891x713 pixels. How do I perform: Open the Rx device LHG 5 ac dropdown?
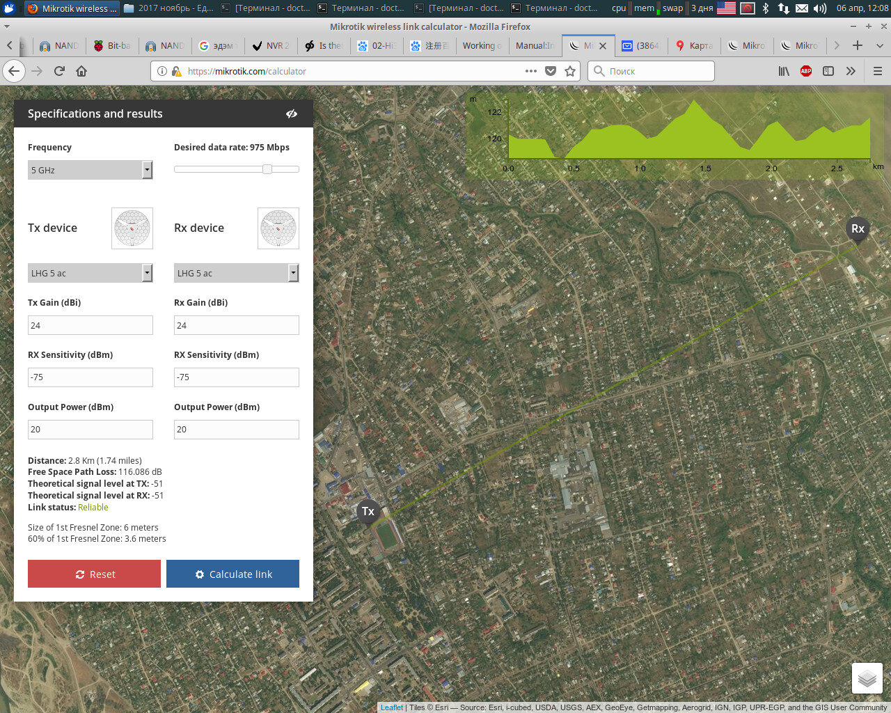[236, 273]
